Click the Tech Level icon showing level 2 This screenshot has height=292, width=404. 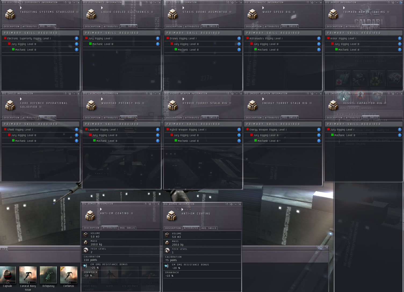pos(86,250)
